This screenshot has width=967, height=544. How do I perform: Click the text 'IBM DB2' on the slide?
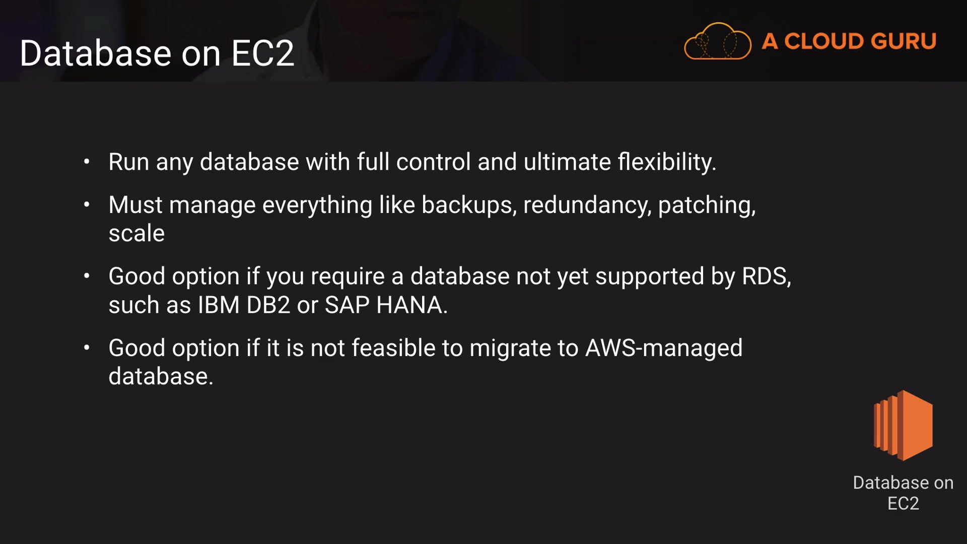pyautogui.click(x=244, y=305)
